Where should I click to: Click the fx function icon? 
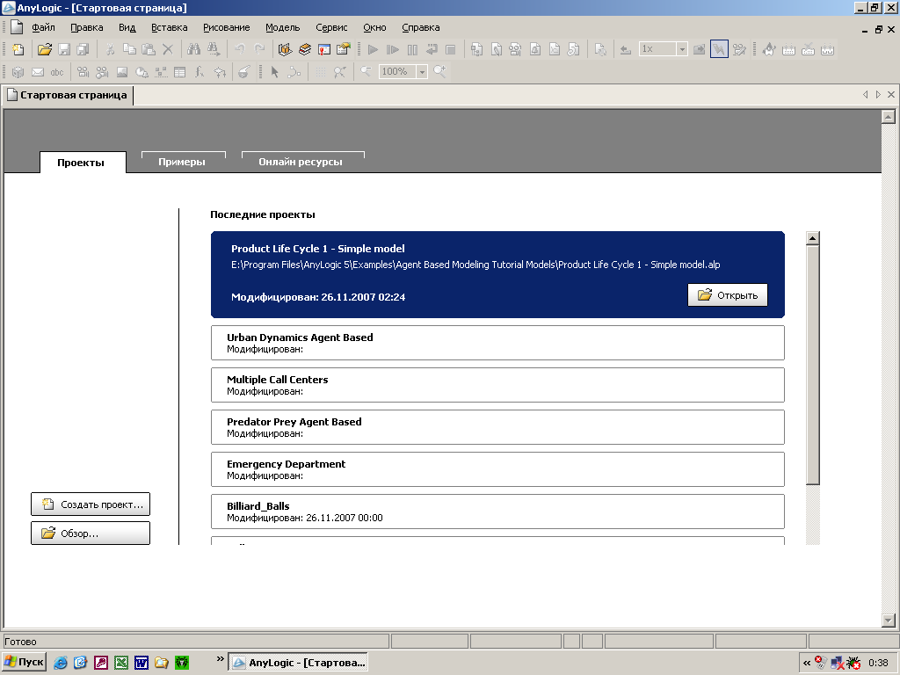point(200,72)
